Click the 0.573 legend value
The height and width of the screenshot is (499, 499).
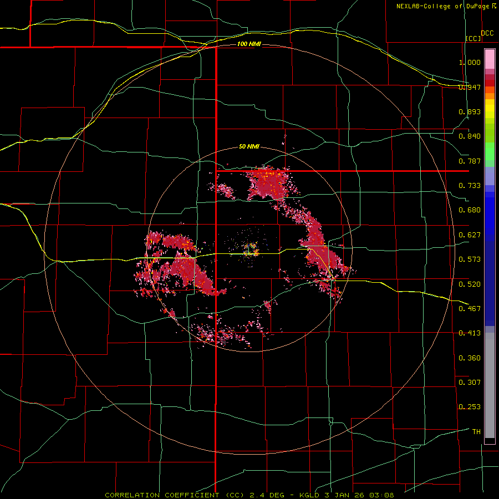coord(470,259)
